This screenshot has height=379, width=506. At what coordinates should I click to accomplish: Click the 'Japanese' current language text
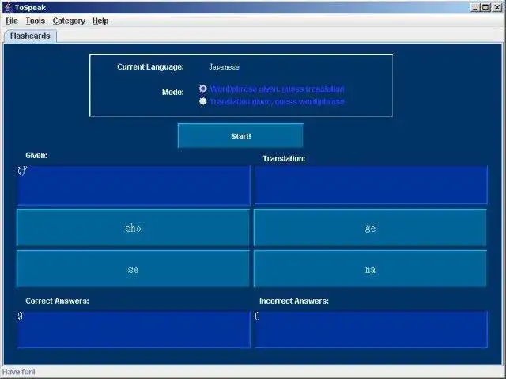tap(224, 66)
